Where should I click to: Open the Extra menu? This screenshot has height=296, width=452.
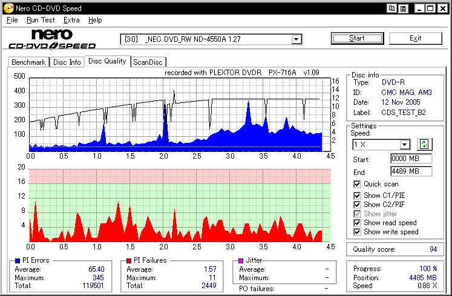(71, 20)
